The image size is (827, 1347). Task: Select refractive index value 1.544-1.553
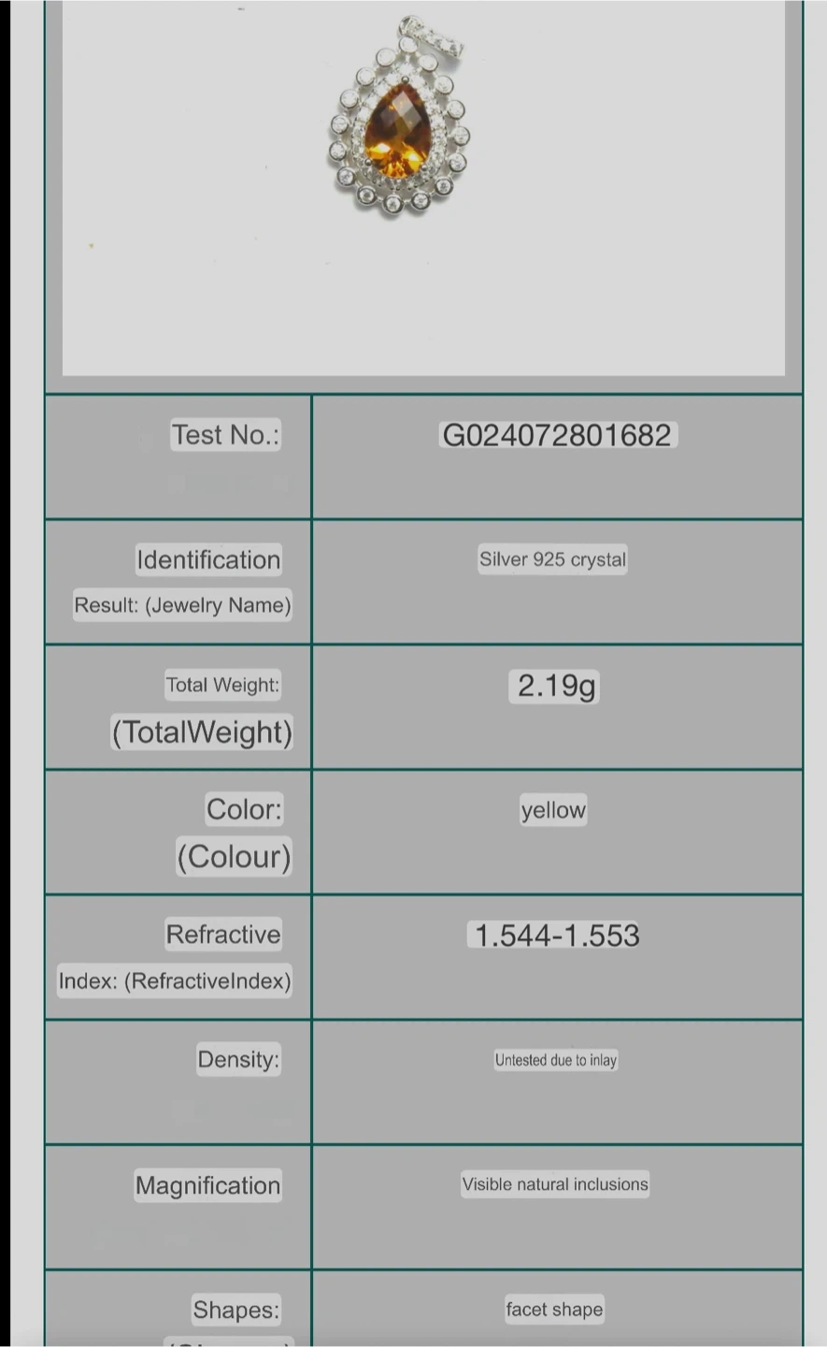pos(557,935)
